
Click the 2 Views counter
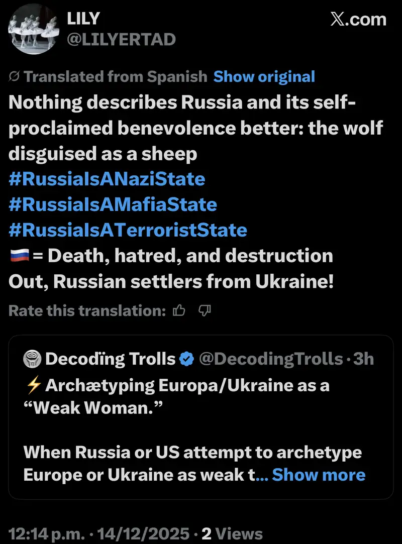coord(232,533)
